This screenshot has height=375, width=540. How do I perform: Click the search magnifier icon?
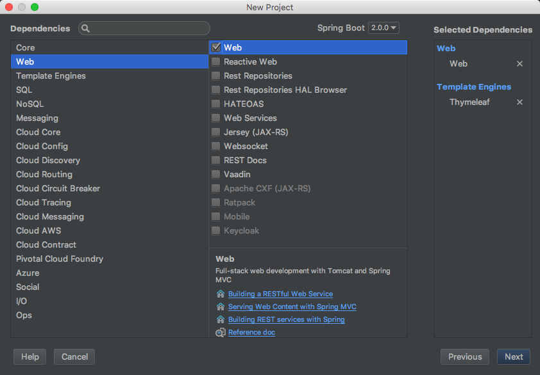pyautogui.click(x=86, y=29)
